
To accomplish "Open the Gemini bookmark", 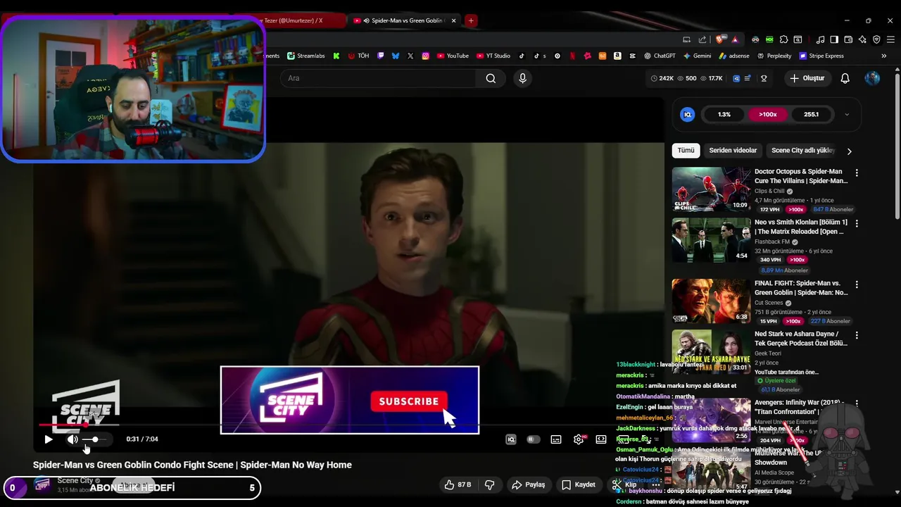I will [697, 56].
